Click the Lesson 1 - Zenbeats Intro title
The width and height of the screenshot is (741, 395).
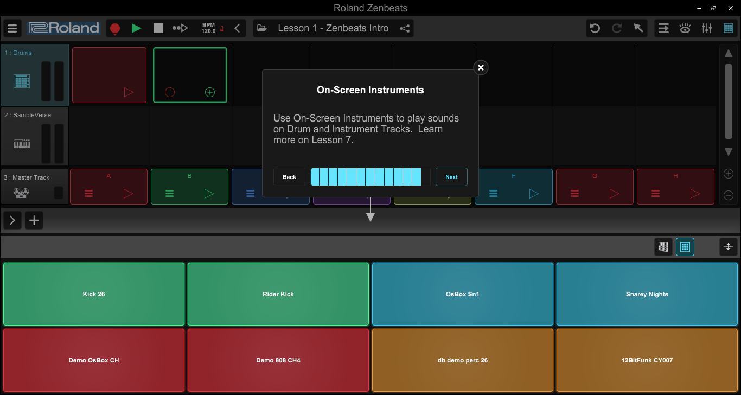[333, 28]
